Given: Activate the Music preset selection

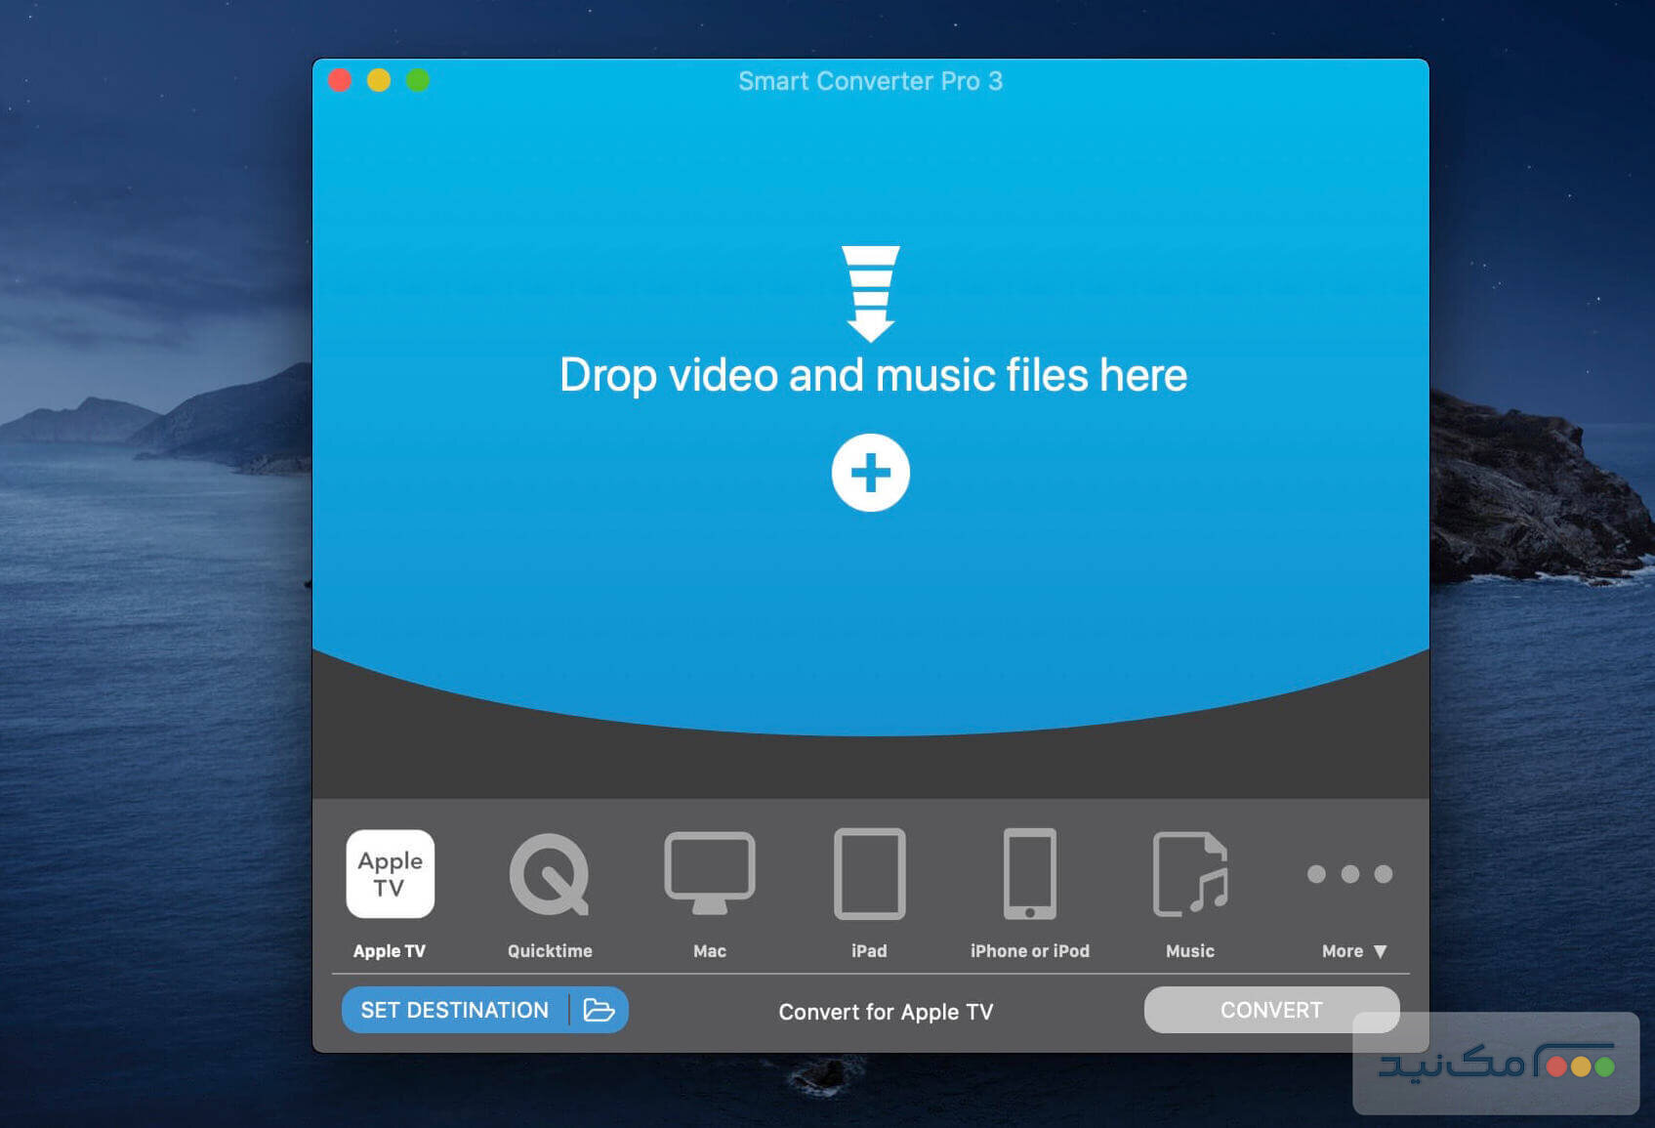Looking at the screenshot, I should [1189, 874].
